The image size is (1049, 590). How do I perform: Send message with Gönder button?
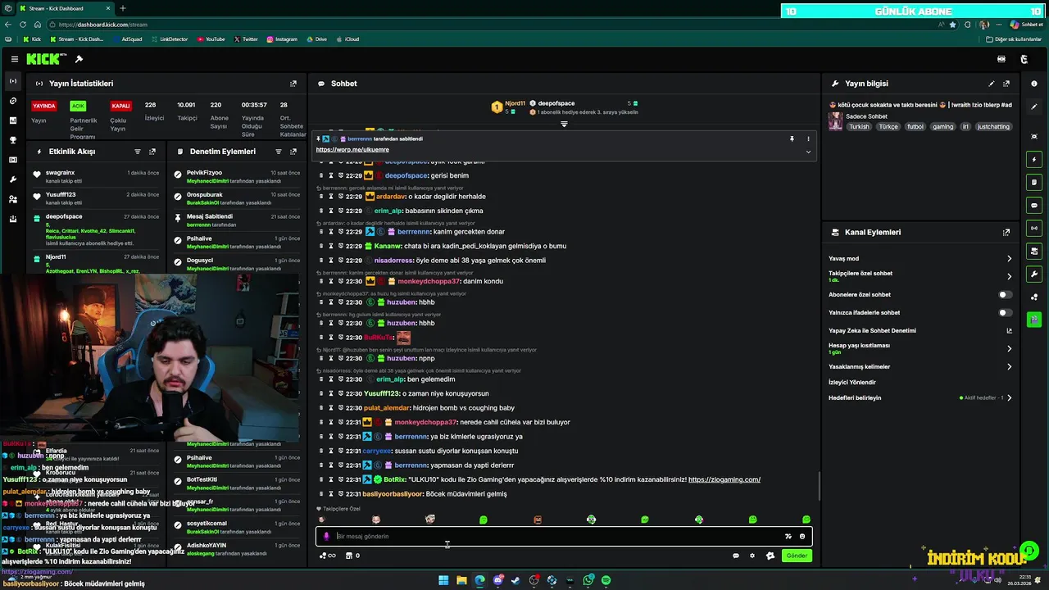pos(797,556)
